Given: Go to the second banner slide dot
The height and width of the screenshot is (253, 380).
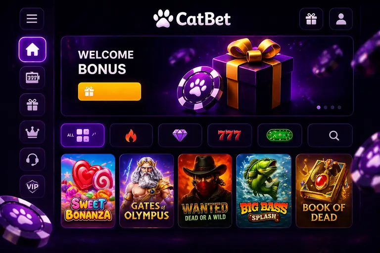Looking at the screenshot, I should (326, 108).
